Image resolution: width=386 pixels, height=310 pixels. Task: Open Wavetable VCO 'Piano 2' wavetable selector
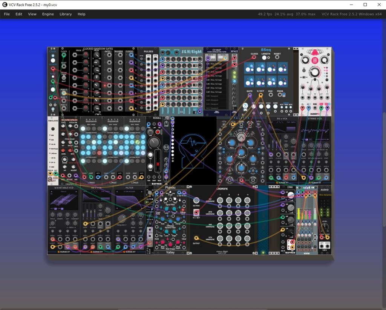[x=64, y=192]
